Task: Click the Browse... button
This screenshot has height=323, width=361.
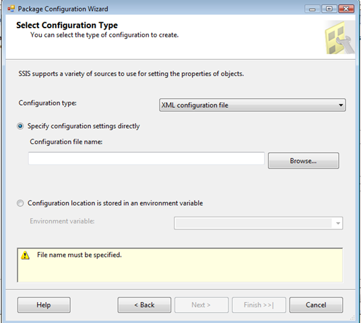Action: (304, 161)
